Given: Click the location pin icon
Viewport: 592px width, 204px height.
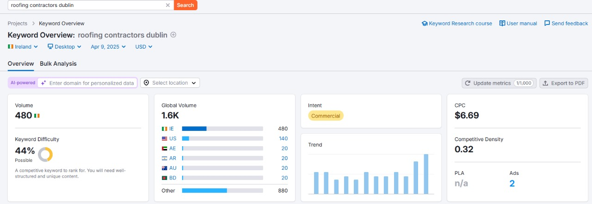Looking at the screenshot, I should click(x=147, y=83).
